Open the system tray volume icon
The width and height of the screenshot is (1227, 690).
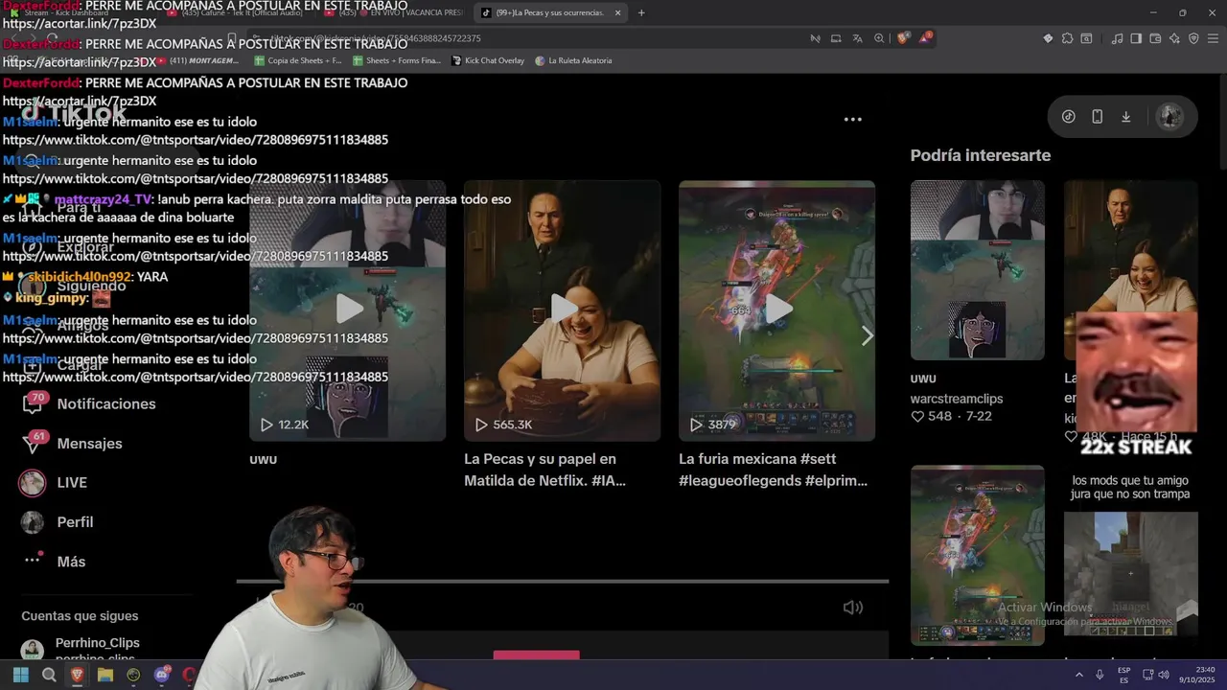1164,675
